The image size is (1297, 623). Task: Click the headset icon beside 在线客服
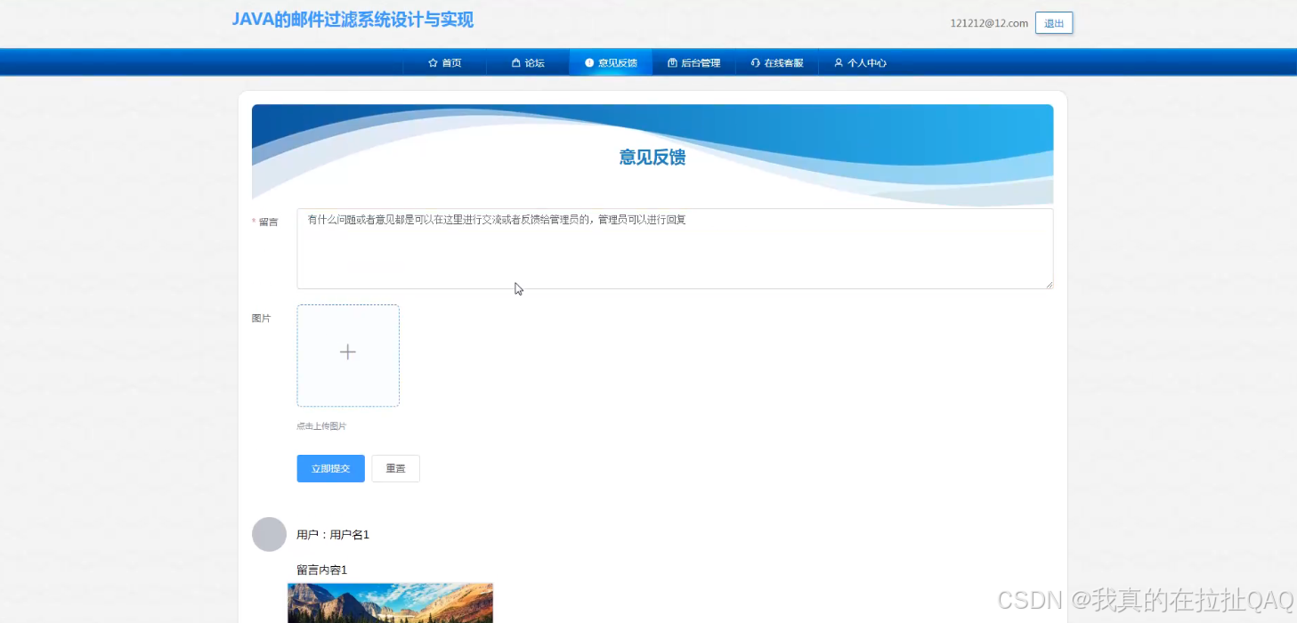755,63
